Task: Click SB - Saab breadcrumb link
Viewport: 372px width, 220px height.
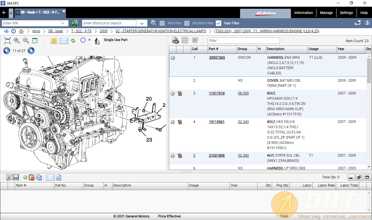Action: (56, 31)
